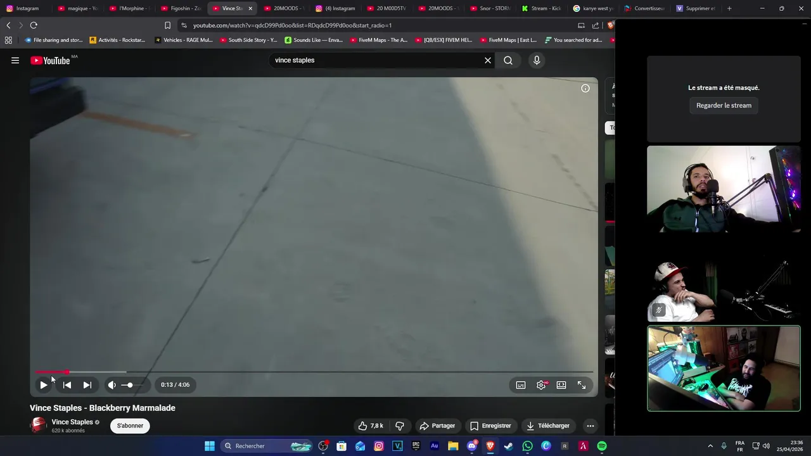The width and height of the screenshot is (811, 456).
Task: Open Discord from the taskbar
Action: [x=471, y=446]
